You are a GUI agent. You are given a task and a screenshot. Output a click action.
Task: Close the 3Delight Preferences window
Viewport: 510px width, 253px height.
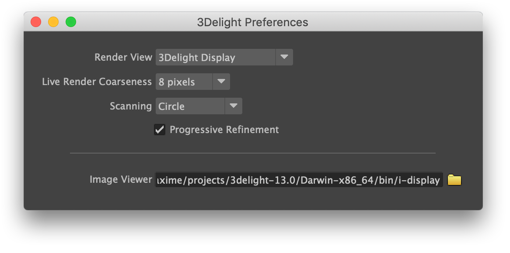click(x=36, y=22)
